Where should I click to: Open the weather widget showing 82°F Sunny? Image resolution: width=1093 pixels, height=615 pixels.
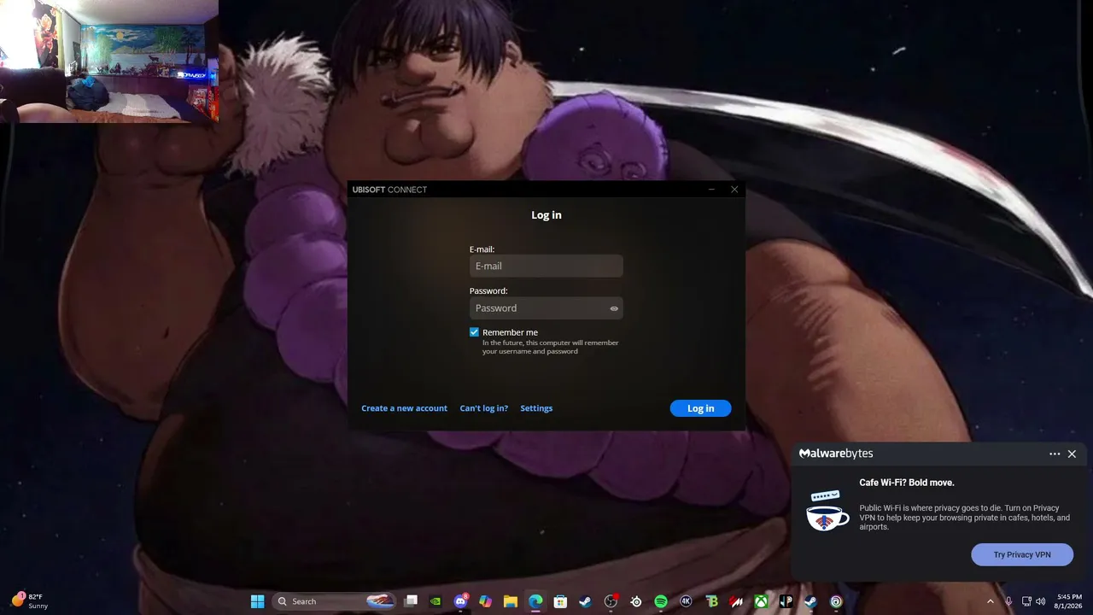click(x=28, y=600)
